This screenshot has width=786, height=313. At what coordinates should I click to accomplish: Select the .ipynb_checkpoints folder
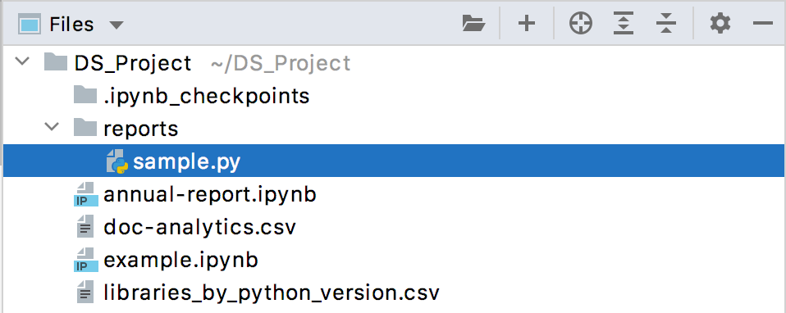(206, 95)
